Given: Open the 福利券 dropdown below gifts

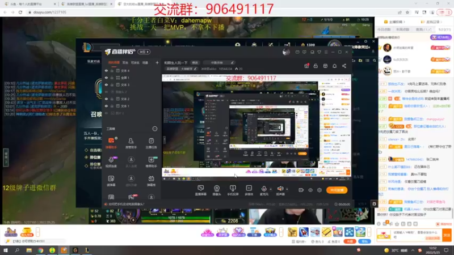Looking at the screenshot, I should (299, 241).
